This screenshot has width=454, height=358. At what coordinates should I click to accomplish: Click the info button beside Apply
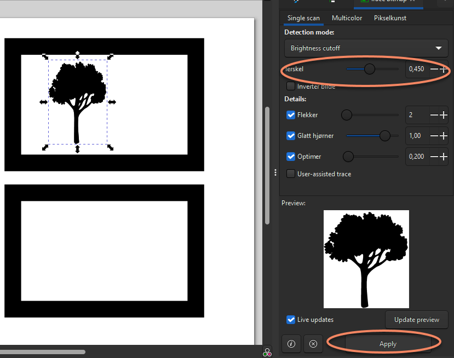(x=291, y=344)
